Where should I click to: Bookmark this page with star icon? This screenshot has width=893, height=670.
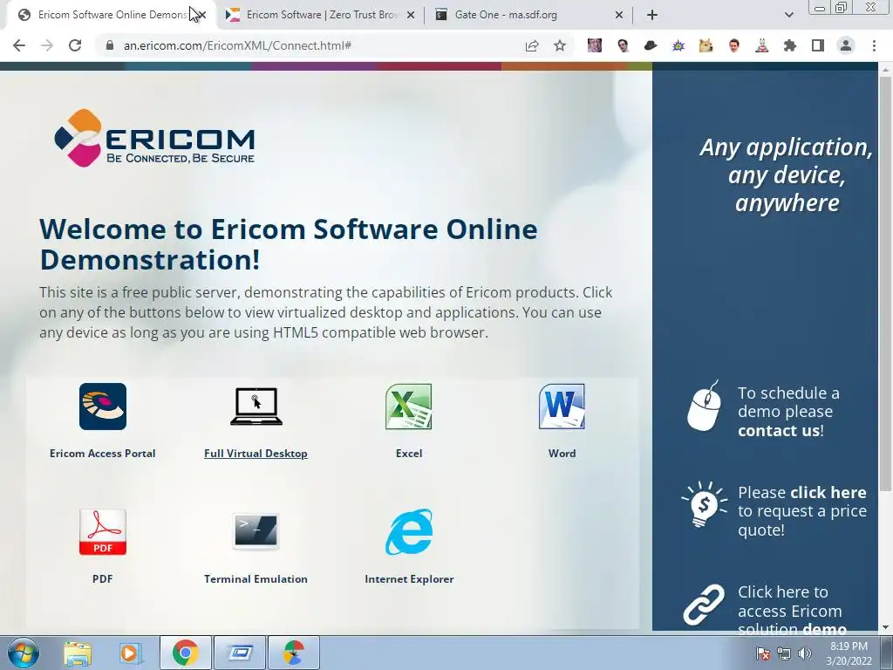pyautogui.click(x=560, y=45)
